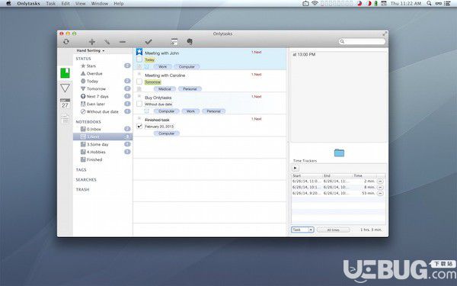Click Computer tag on Finished task
457x286 pixels.
click(166, 133)
